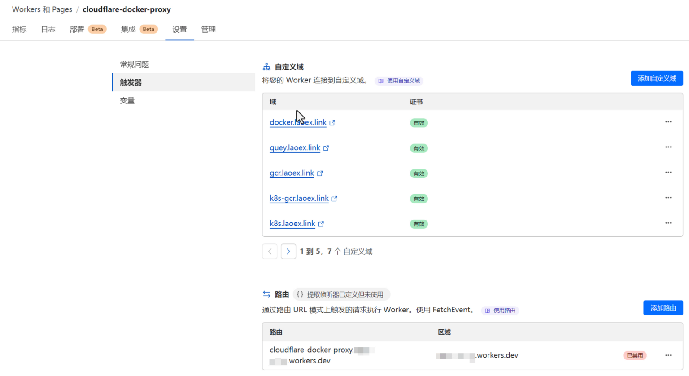Click the 添加路由 button
Viewport: 689px width, 376px height.
point(663,308)
